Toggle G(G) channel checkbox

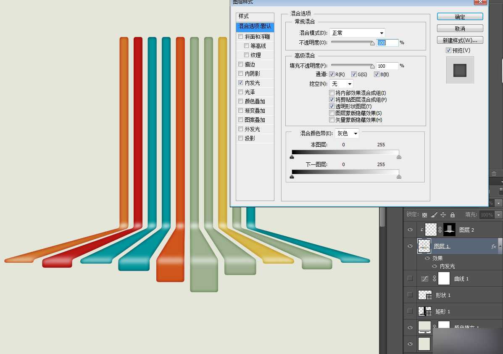(354, 74)
